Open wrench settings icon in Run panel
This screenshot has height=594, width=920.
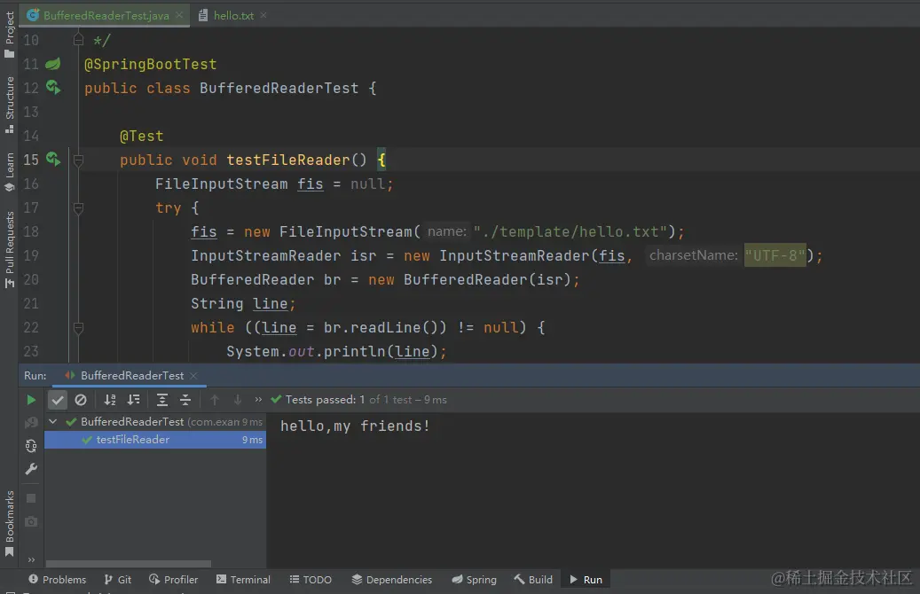coord(31,469)
